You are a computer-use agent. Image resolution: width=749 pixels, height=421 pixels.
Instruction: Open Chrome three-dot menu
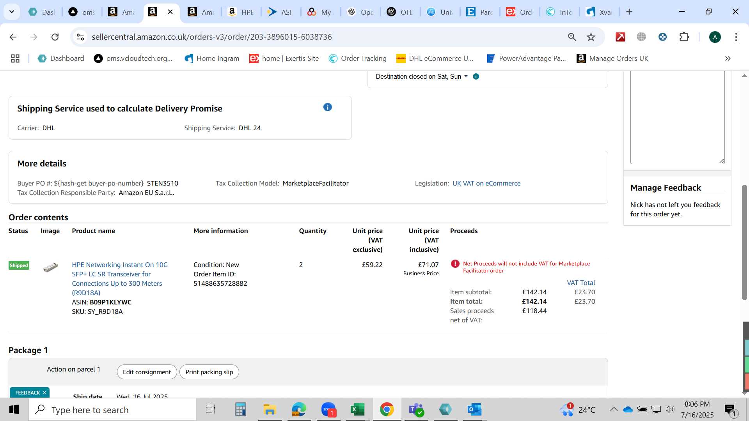[x=736, y=37]
